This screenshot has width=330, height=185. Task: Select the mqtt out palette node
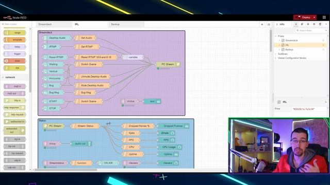point(14,94)
